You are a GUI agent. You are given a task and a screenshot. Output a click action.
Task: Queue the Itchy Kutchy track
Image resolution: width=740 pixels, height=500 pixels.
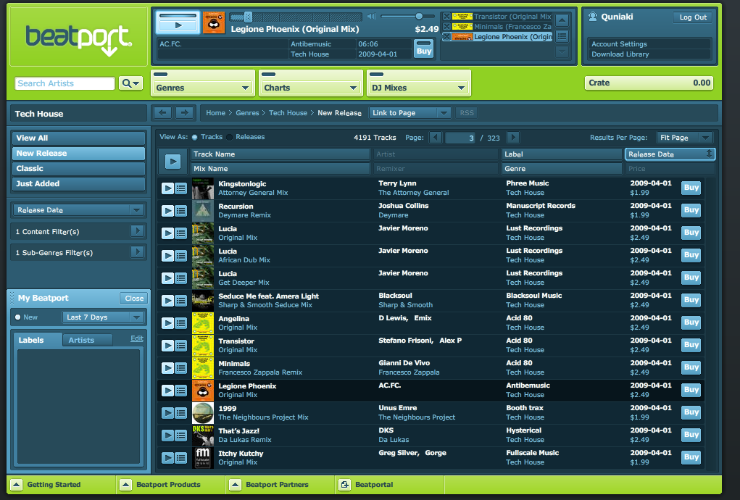(180, 458)
